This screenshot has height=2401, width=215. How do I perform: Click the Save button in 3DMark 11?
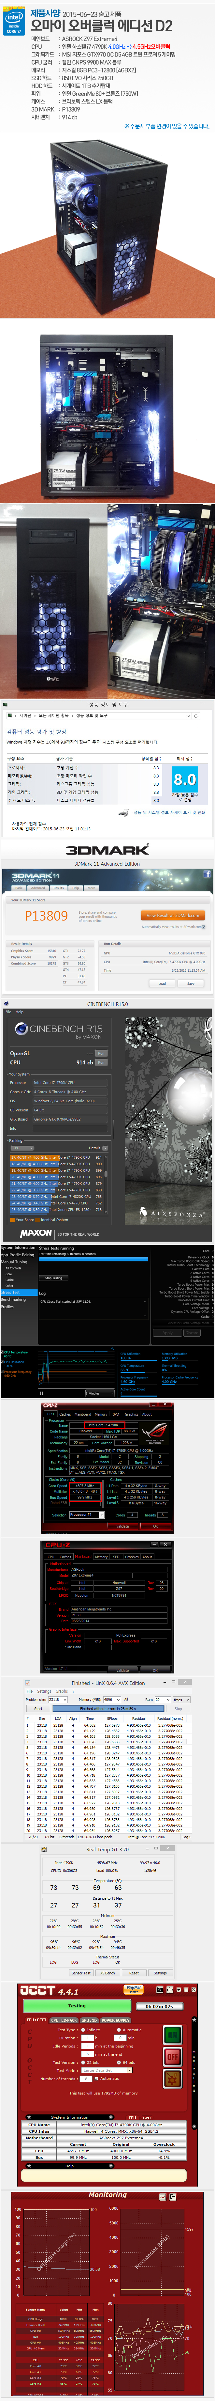tap(191, 983)
